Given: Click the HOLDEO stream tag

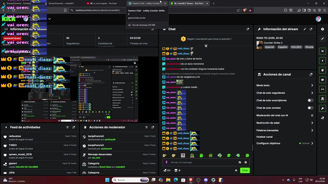Looking at the screenshot, I should [x=296, y=47].
